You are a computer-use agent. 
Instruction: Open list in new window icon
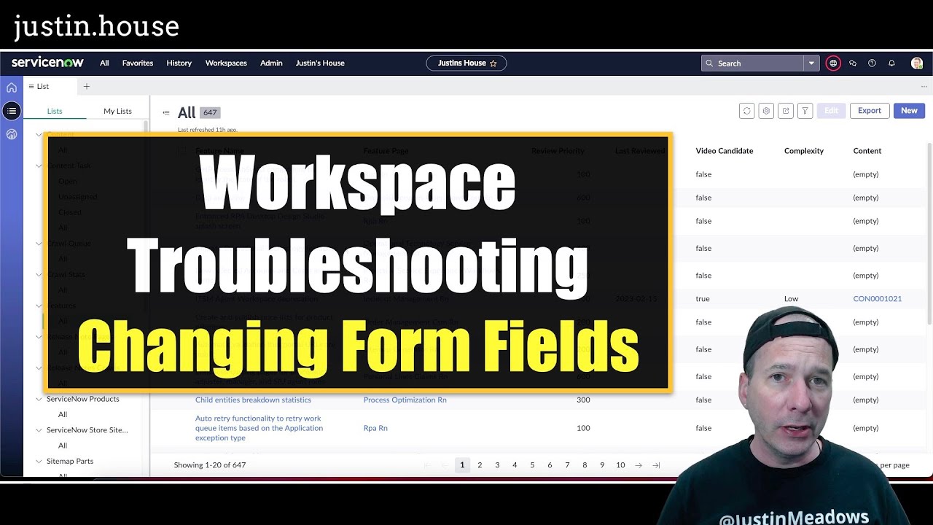tap(786, 111)
